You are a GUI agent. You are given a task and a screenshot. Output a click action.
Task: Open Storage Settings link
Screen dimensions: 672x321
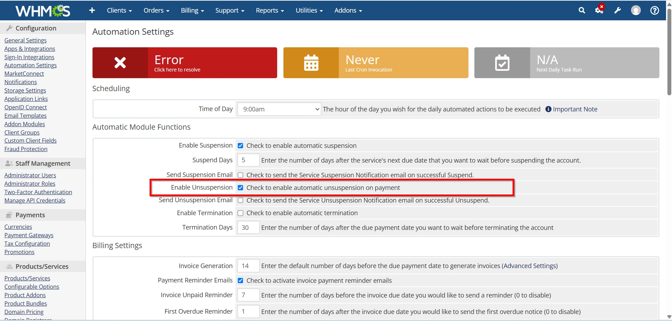(25, 90)
